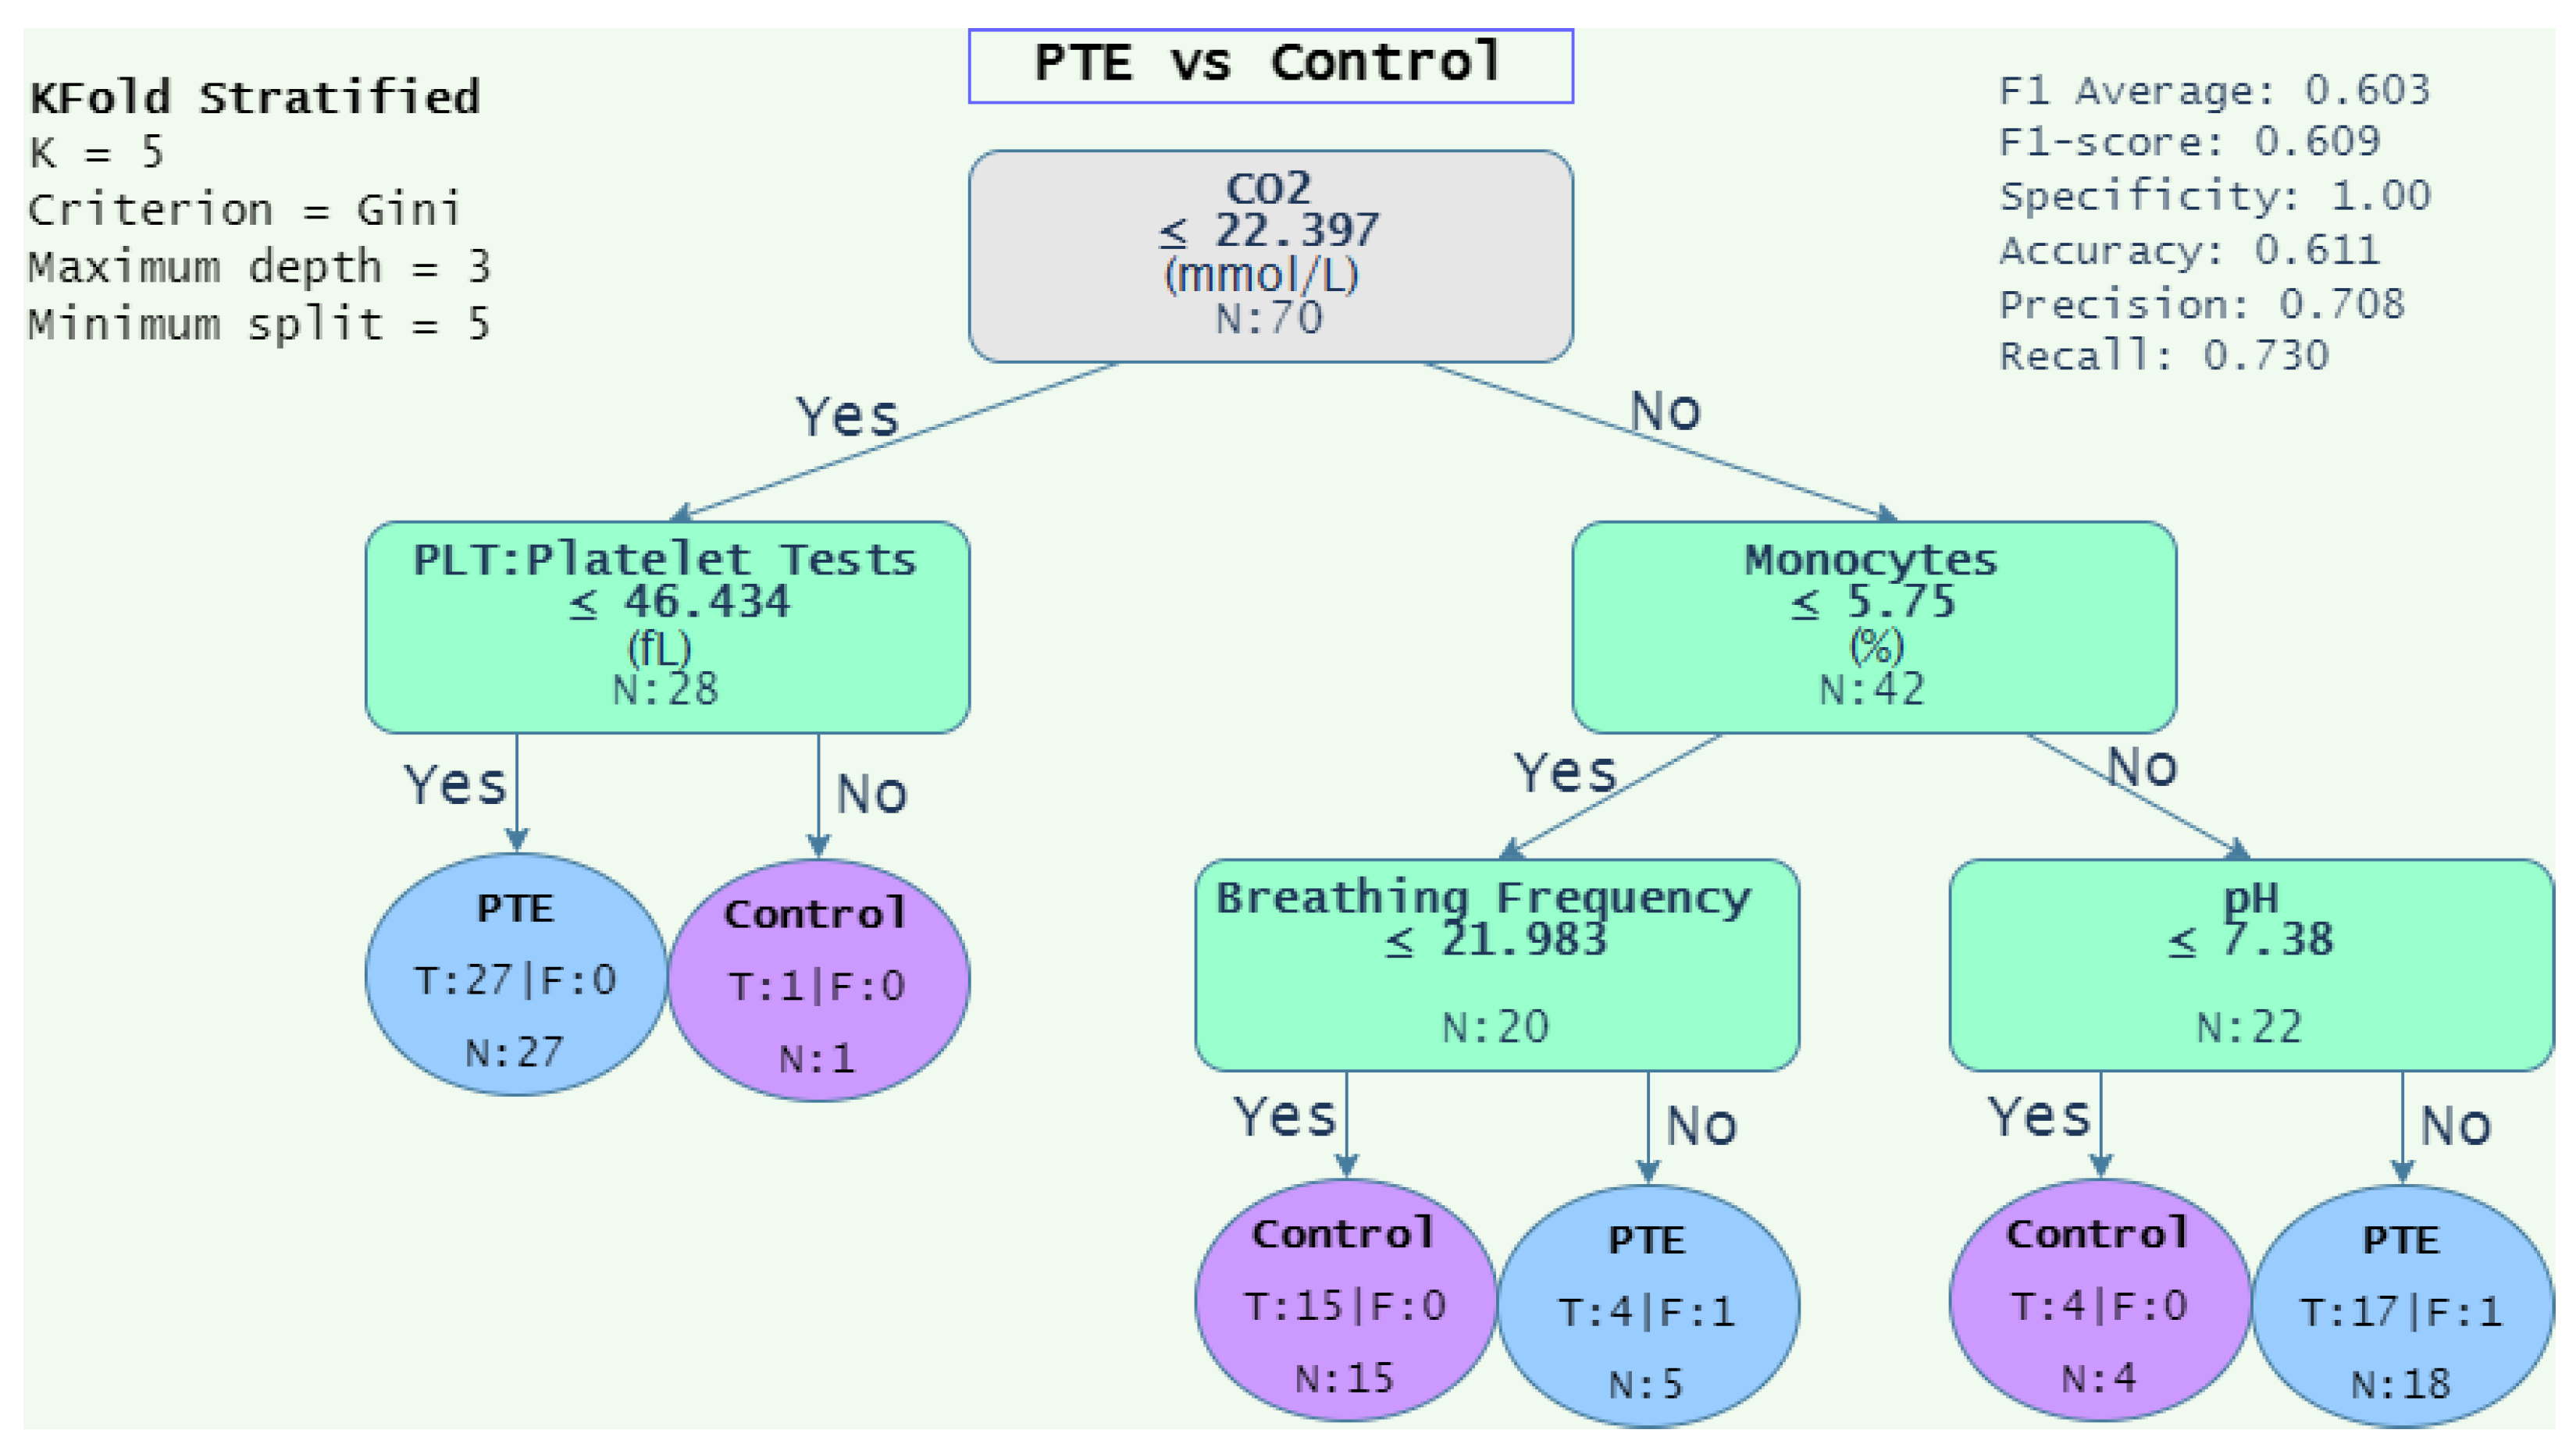
Task: Click the KFold Stratified heading
Action: 255,98
